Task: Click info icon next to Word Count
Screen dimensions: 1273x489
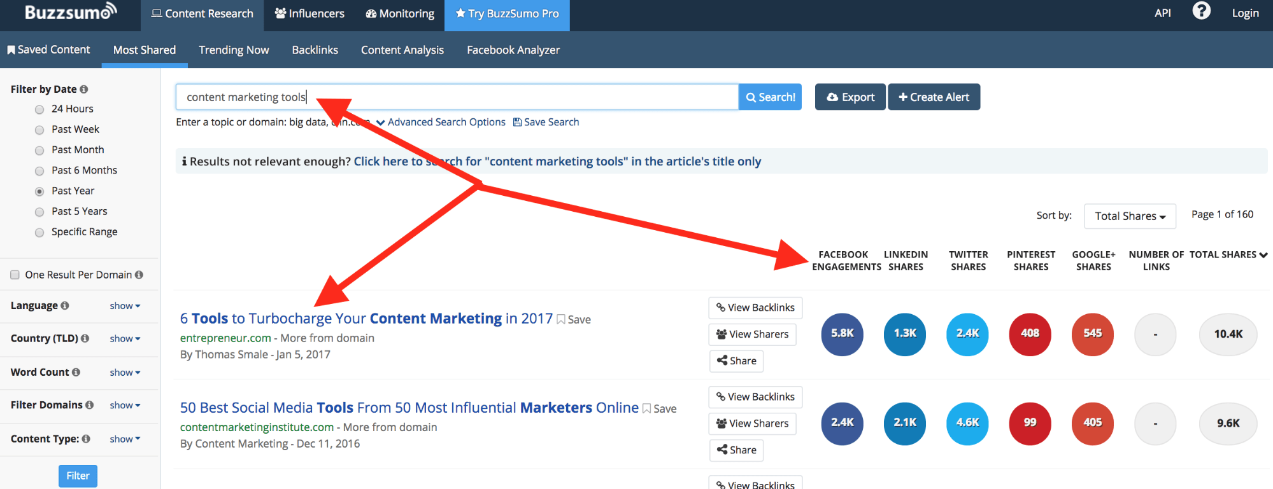Action: 76,372
